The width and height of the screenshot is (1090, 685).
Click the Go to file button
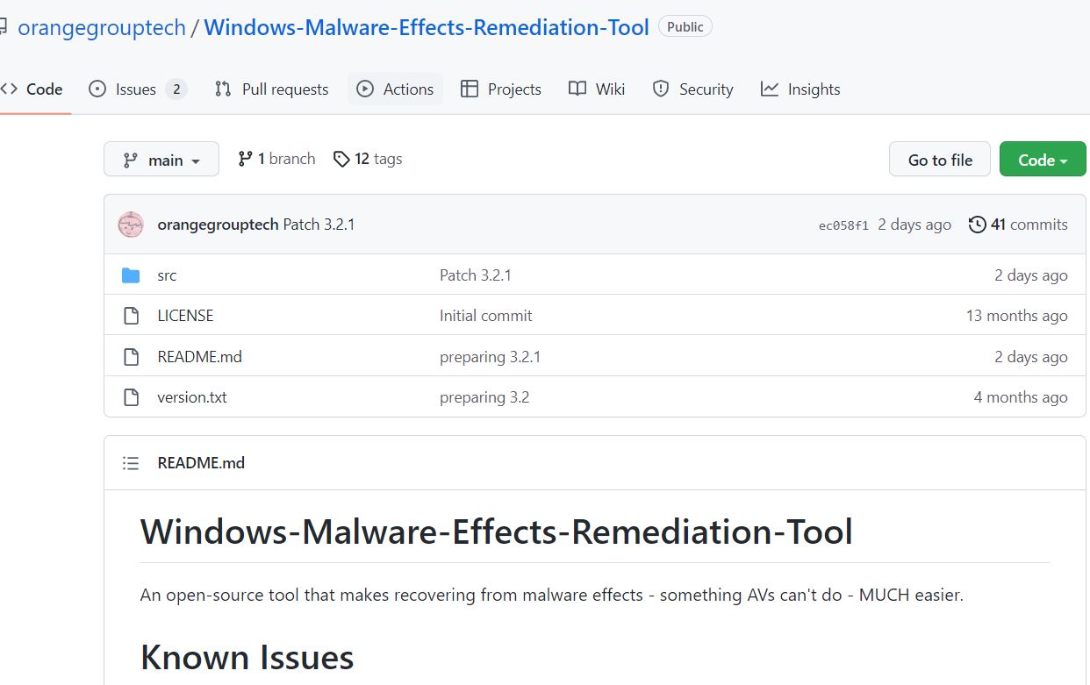coord(940,160)
